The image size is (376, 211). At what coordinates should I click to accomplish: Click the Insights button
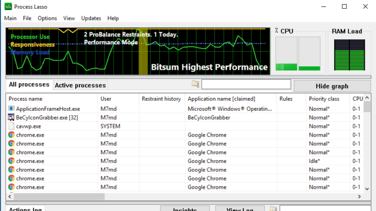[x=185, y=209]
